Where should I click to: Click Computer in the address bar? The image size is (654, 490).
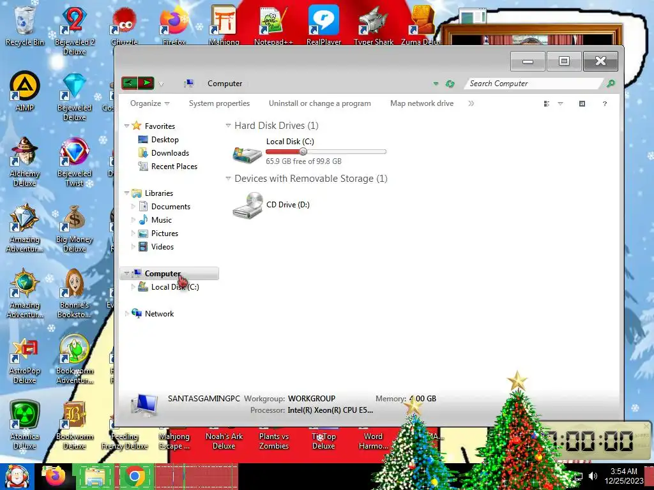224,84
